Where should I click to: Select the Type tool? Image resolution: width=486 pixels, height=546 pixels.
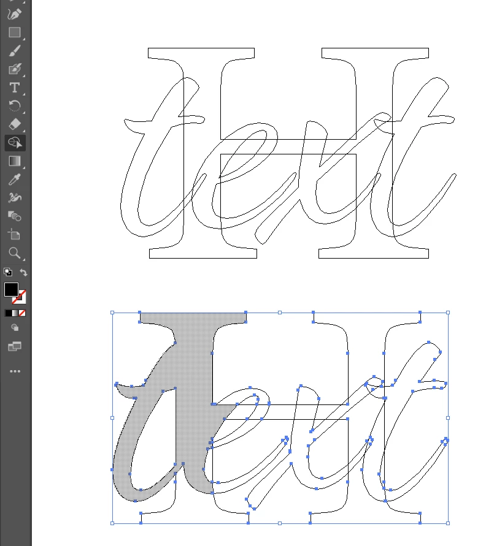14,88
